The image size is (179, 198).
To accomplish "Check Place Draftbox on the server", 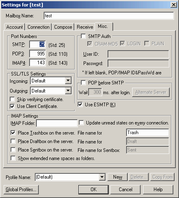I will click(13, 141).
